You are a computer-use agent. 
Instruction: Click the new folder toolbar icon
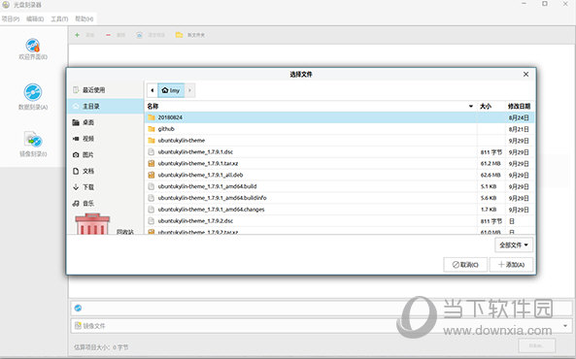179,35
